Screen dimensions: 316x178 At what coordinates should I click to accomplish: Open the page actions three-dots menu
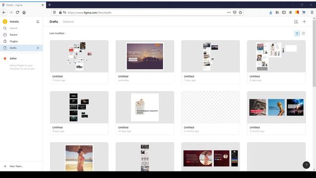(229, 12)
